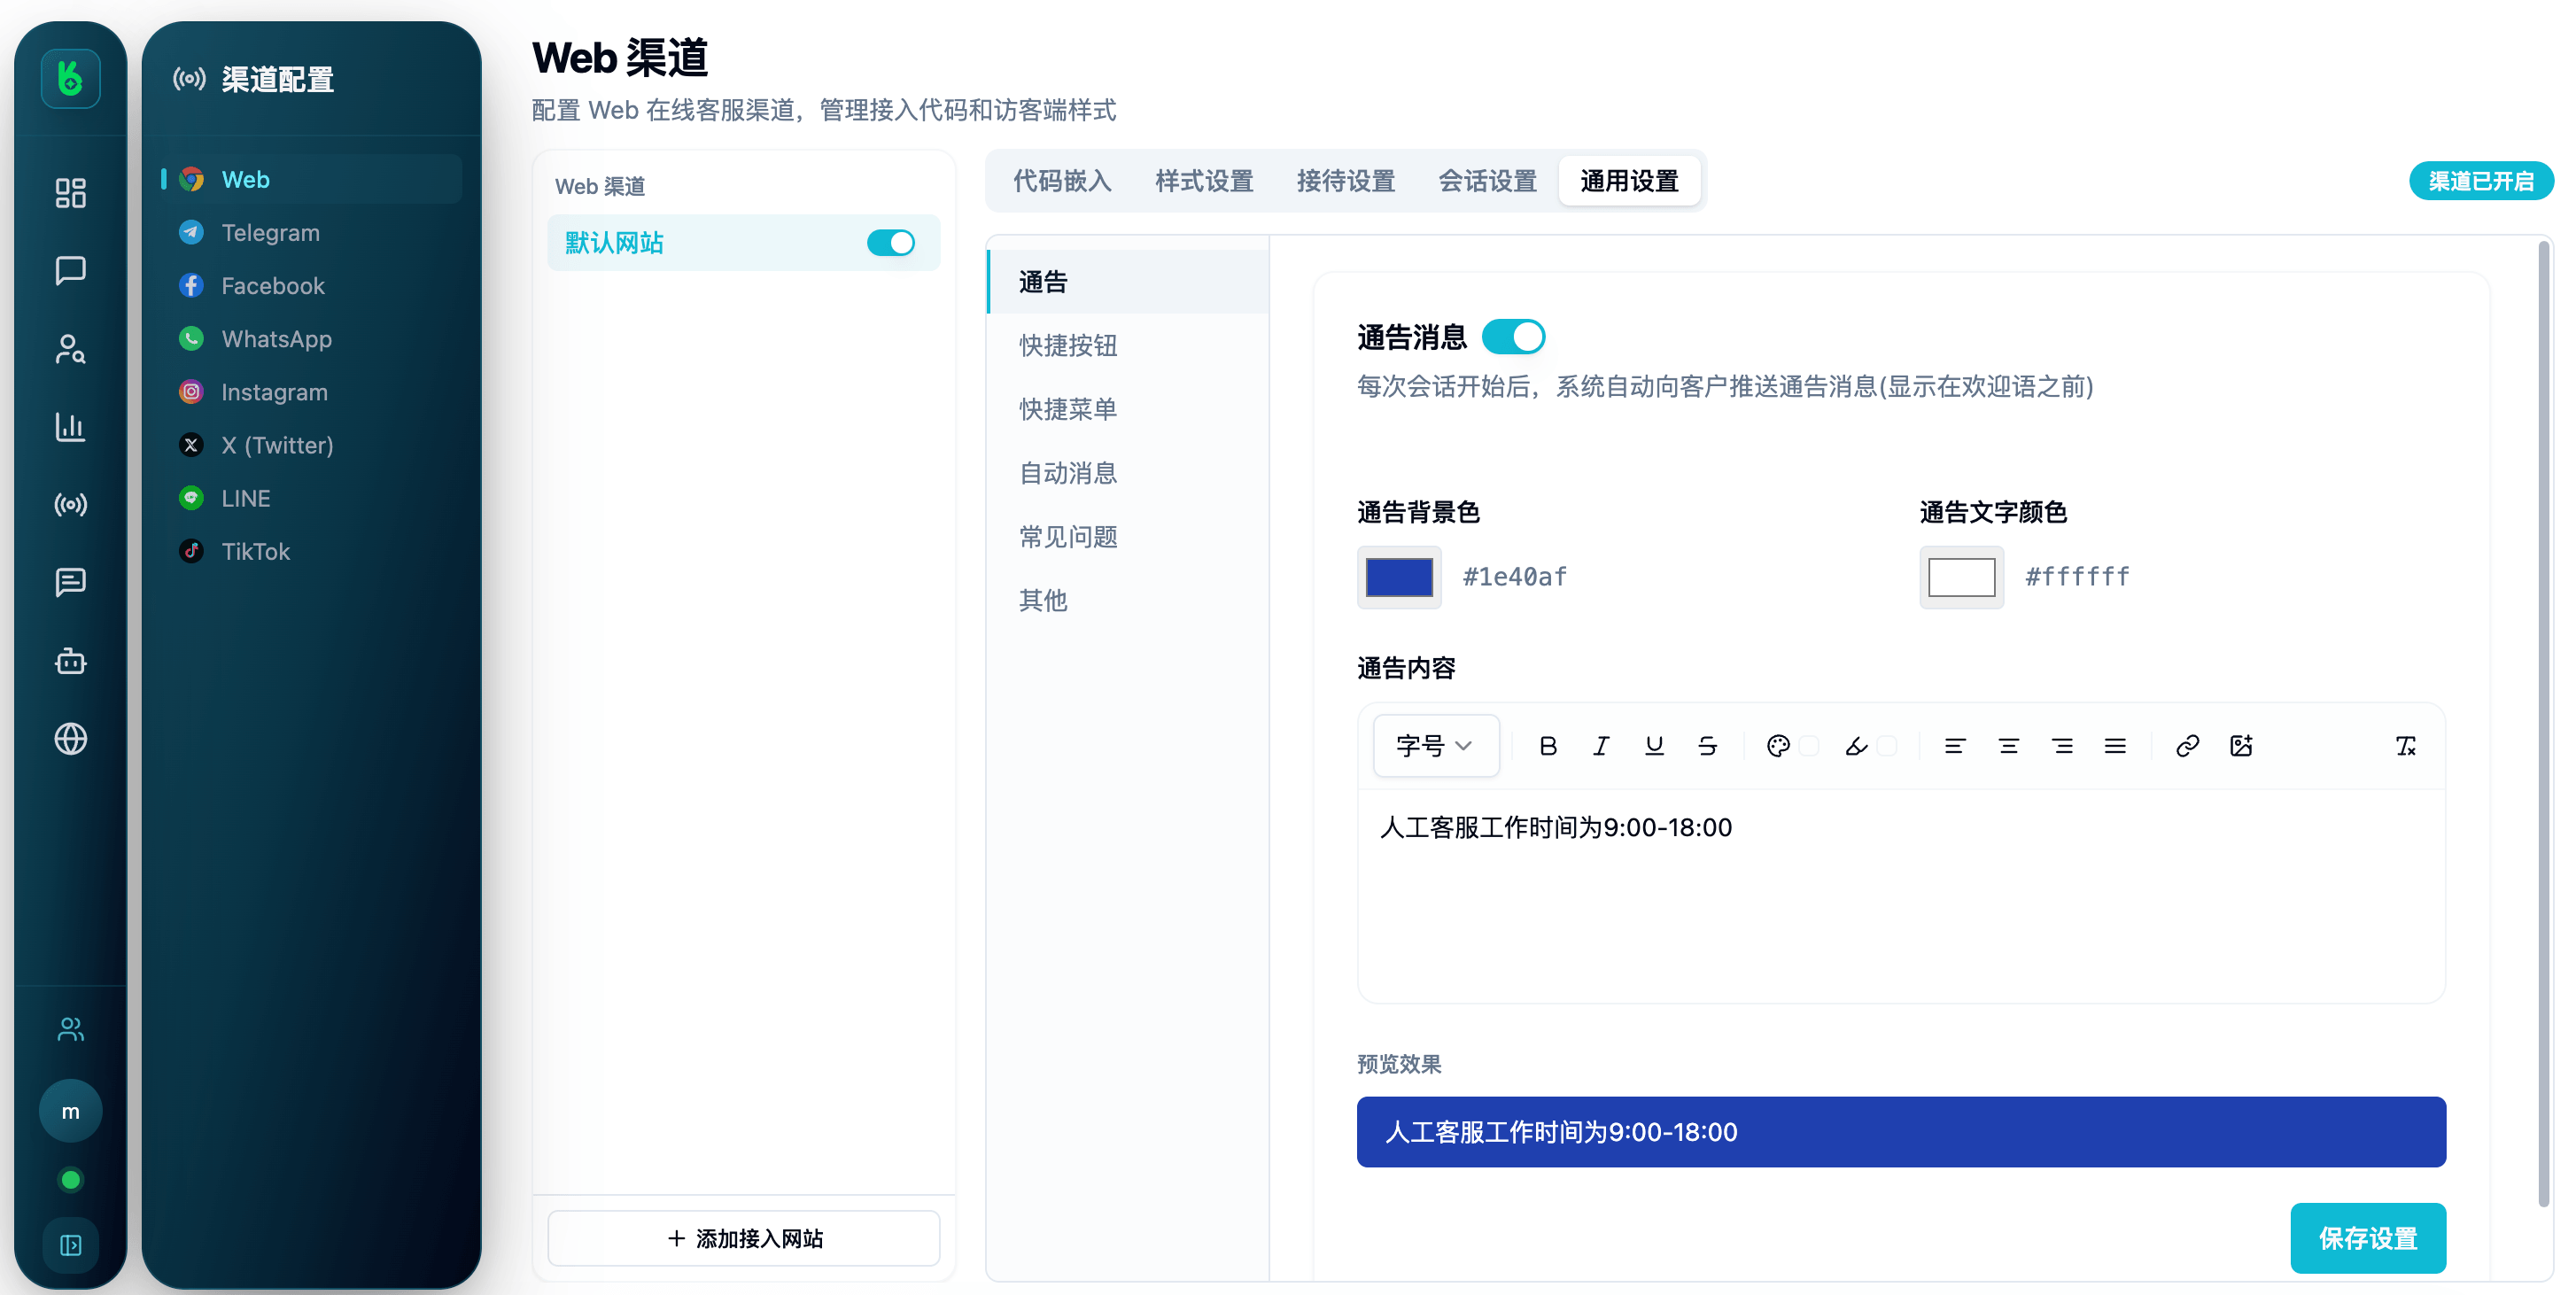Select the Instagram channel
Viewport: 2576px width, 1295px height.
coord(310,392)
